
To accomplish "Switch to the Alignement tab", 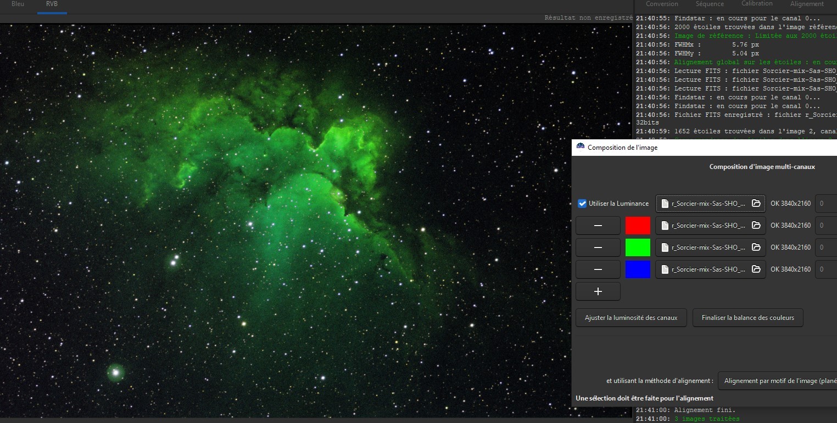I will 807,4.
